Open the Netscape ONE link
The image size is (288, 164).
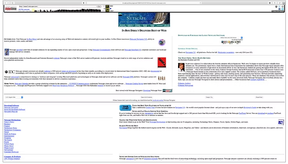(x=128, y=77)
